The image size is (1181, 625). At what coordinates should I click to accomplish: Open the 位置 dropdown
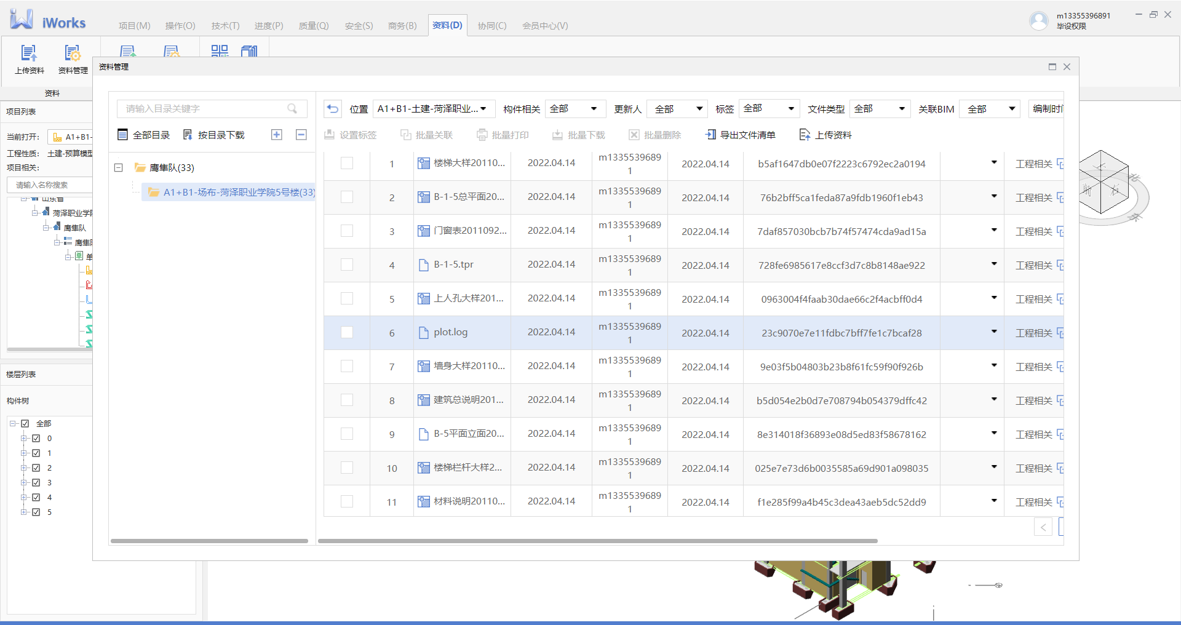[x=434, y=109]
